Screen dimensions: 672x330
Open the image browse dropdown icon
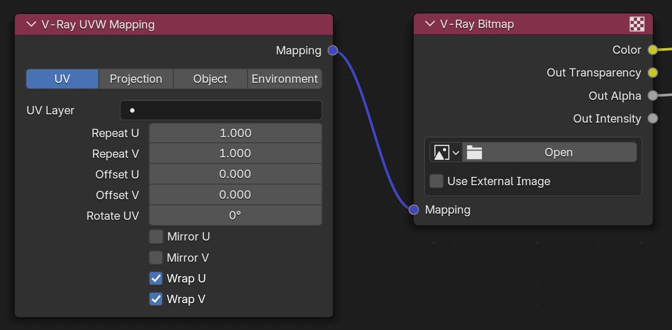(x=446, y=153)
